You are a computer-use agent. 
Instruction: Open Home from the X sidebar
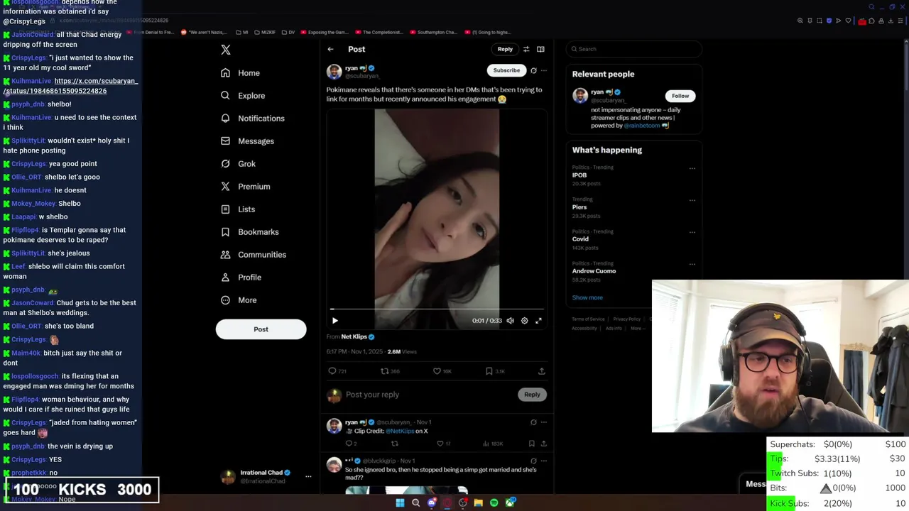[x=240, y=73]
